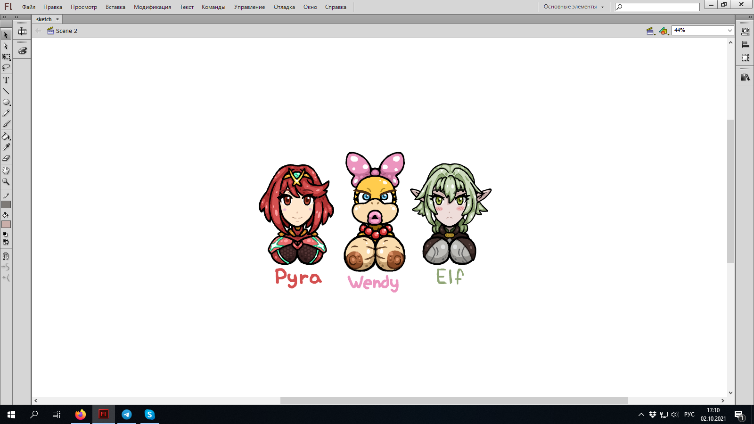754x424 pixels.
Task: Select the Pencil tool
Action: [6, 113]
